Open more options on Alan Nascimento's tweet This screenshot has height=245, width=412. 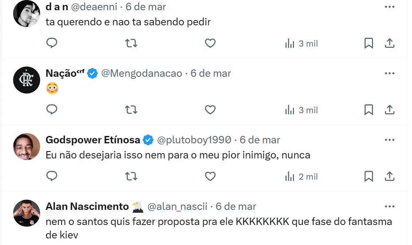pos(389,206)
